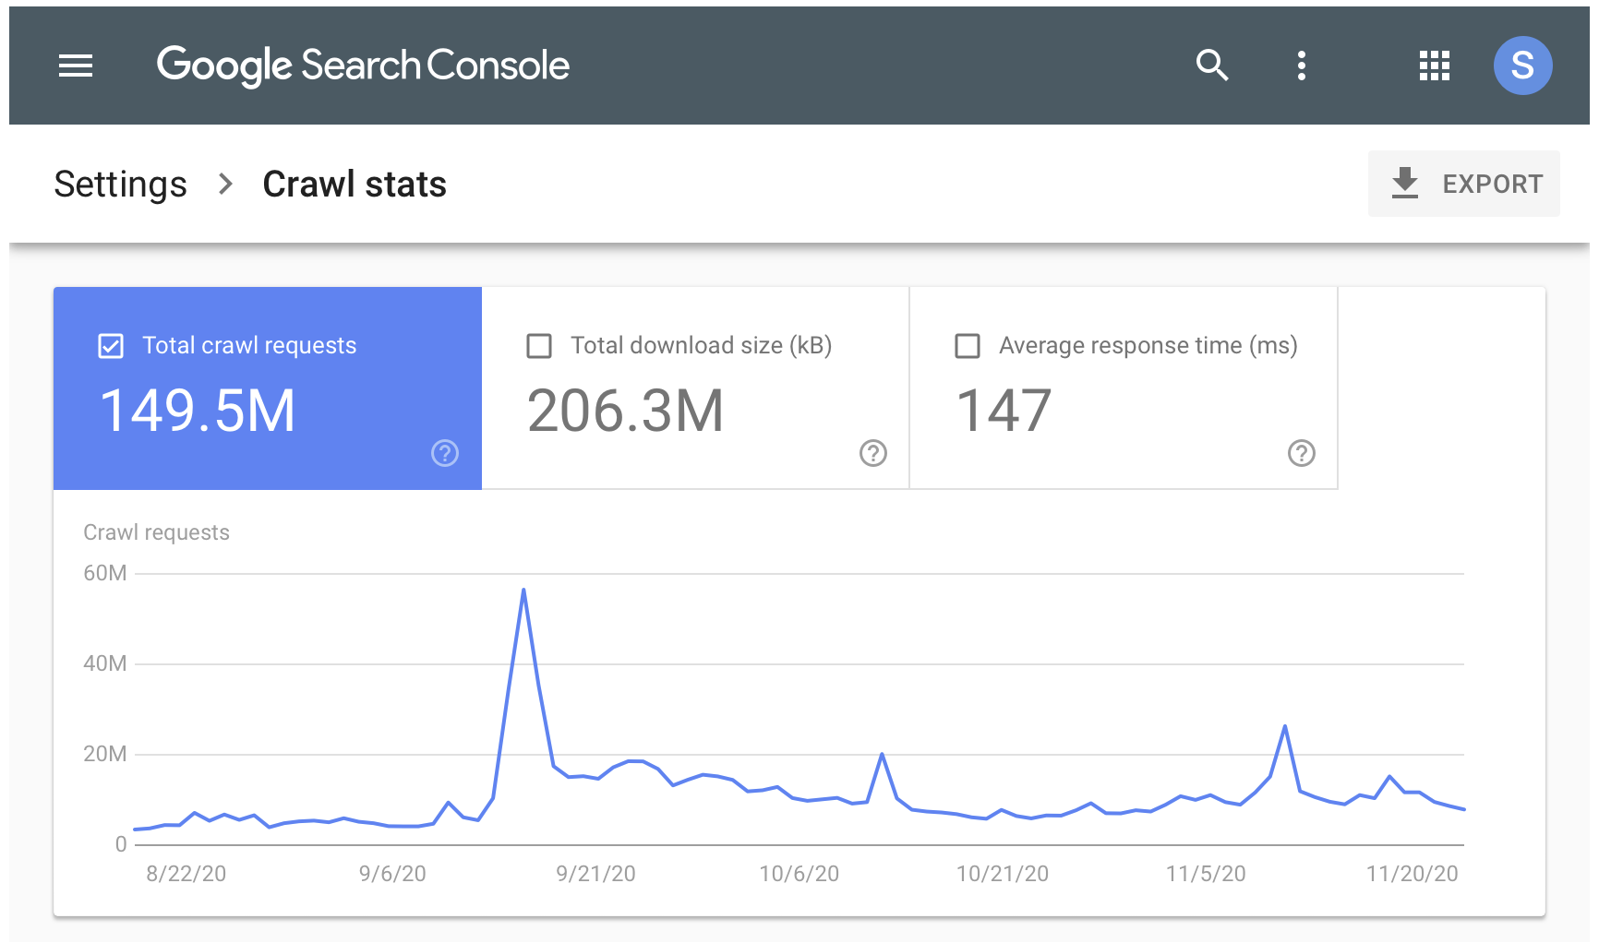Screen dimensions: 1611x943
Task: Open the Google apps launcher grid
Action: point(1433,65)
